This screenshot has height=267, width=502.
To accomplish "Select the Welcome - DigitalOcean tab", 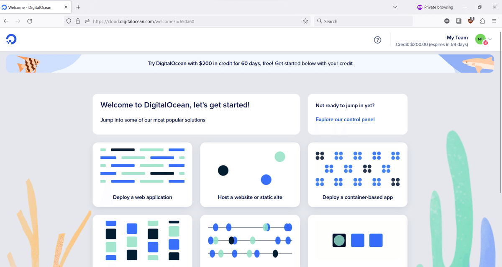I will coord(36,7).
